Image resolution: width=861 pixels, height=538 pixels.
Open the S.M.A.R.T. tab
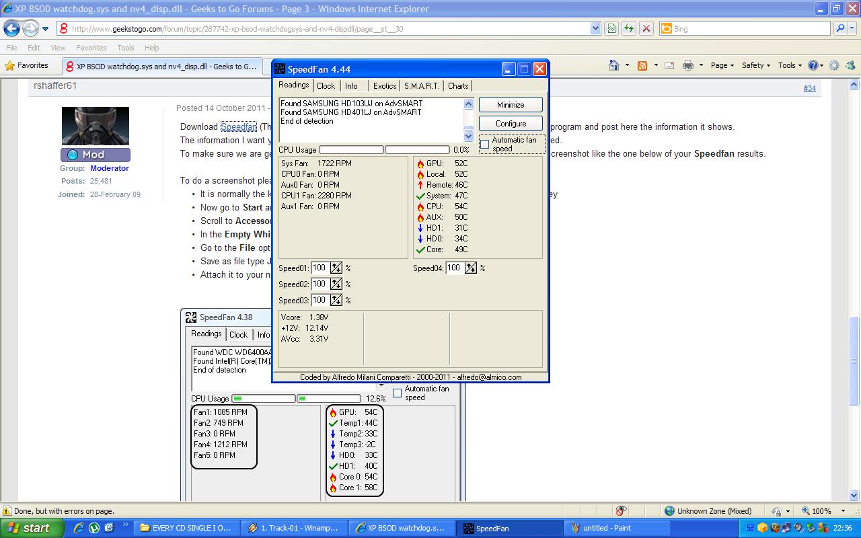[x=422, y=86]
